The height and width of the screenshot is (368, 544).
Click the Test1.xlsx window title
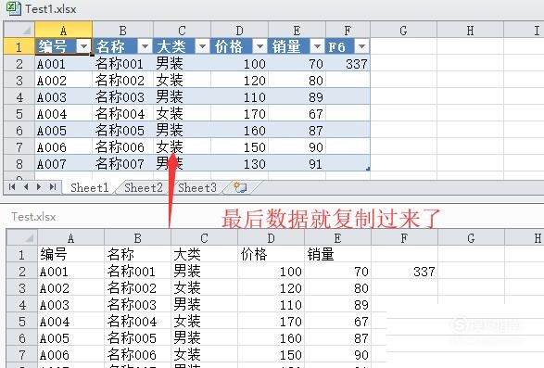(50, 8)
